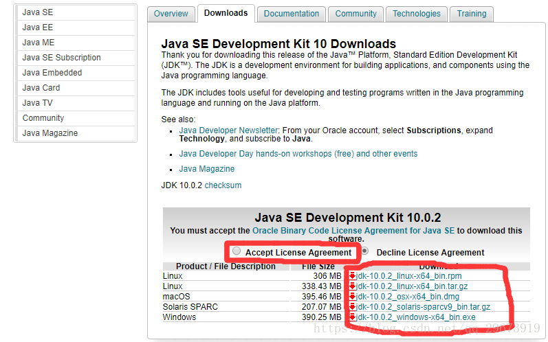This screenshot has width=548, height=342.
Task: Switch to the Community tab
Action: click(x=355, y=14)
